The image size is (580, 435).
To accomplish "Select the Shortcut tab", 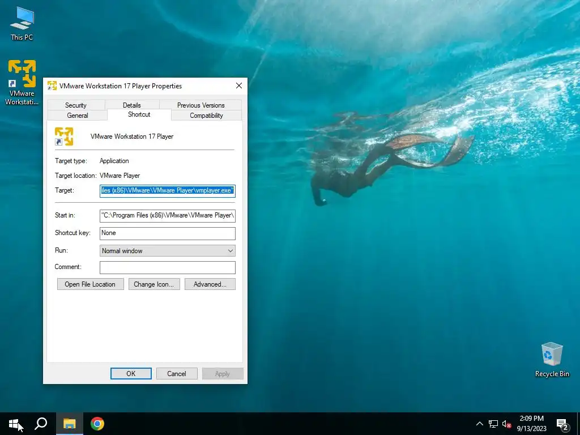I will [139, 114].
